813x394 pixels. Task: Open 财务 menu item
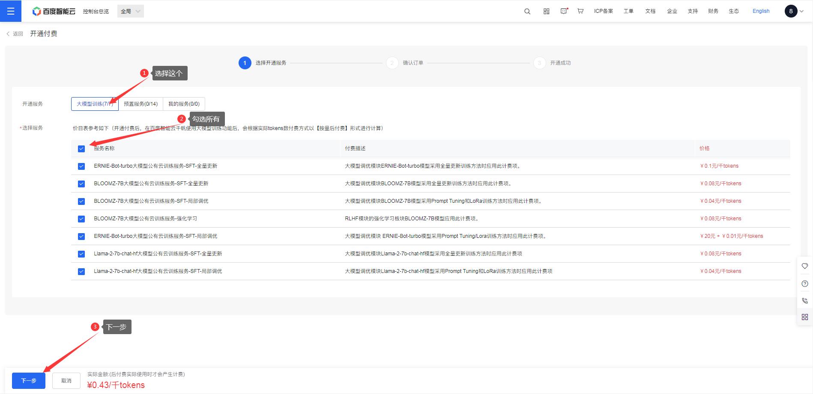pos(713,11)
